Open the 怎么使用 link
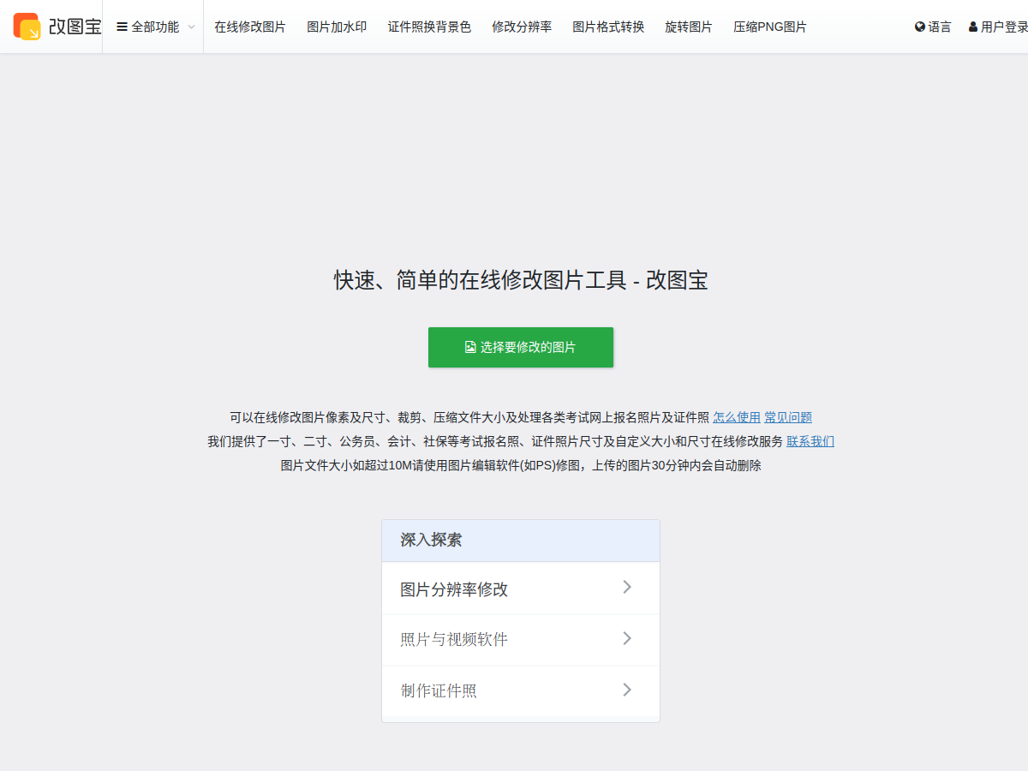Image resolution: width=1028 pixels, height=771 pixels. [x=737, y=417]
